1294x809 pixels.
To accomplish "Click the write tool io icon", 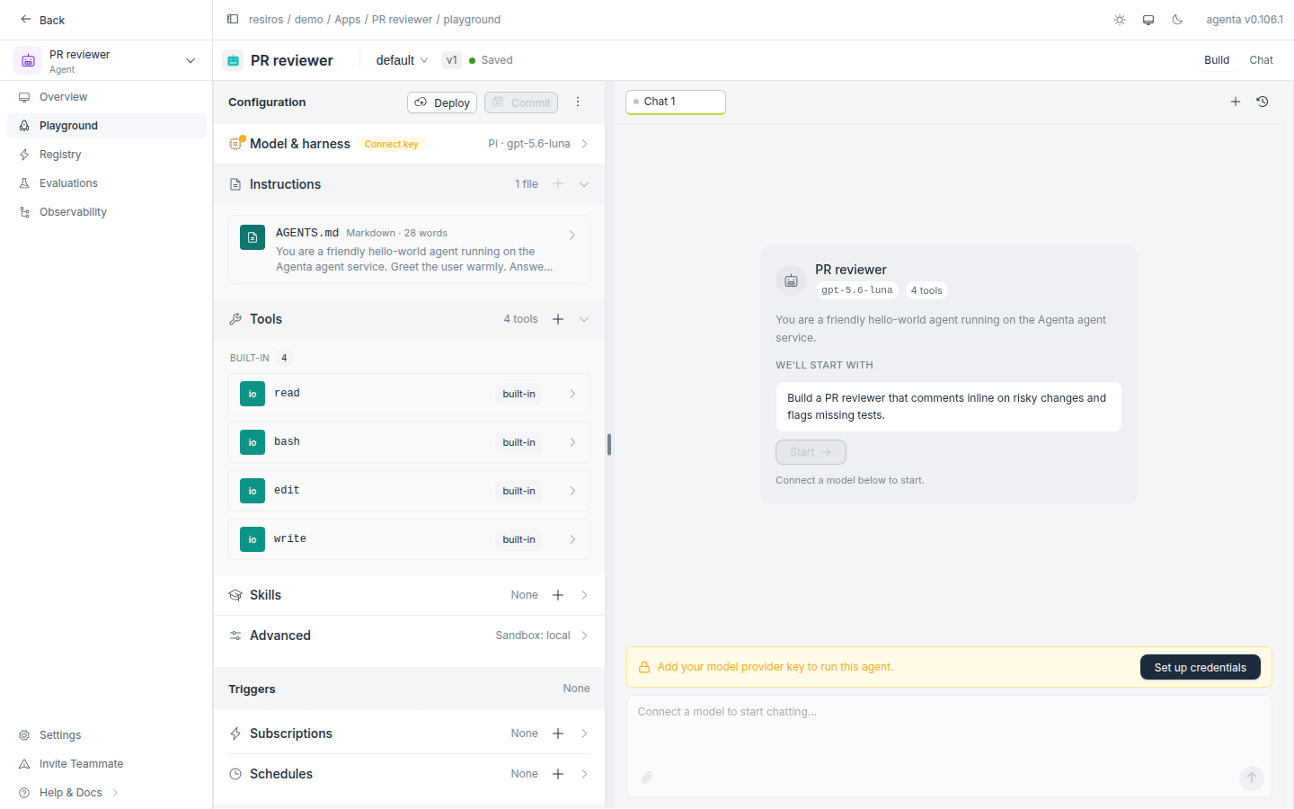I will (x=253, y=539).
